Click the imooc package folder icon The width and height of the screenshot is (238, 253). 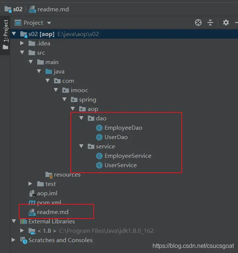click(66, 90)
